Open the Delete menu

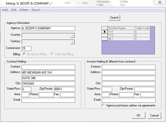[x=24, y=10]
